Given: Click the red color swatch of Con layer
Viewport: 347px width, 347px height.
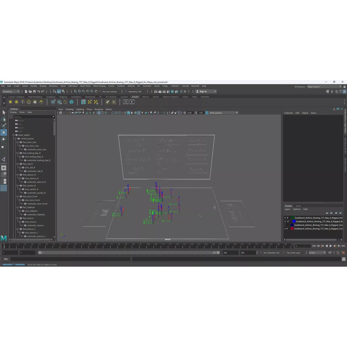Looking at the screenshot, I should click(292, 229).
